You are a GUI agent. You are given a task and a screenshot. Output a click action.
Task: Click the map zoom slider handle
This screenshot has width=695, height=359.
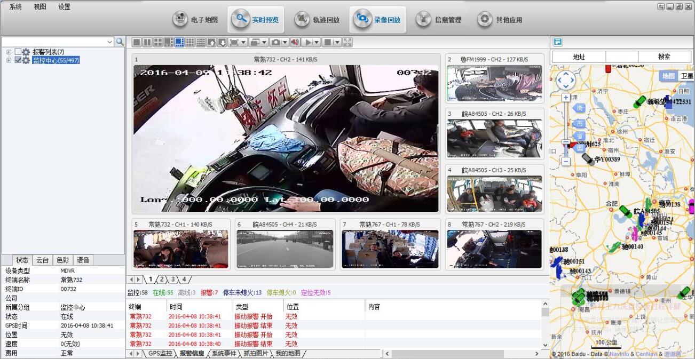pos(566,142)
